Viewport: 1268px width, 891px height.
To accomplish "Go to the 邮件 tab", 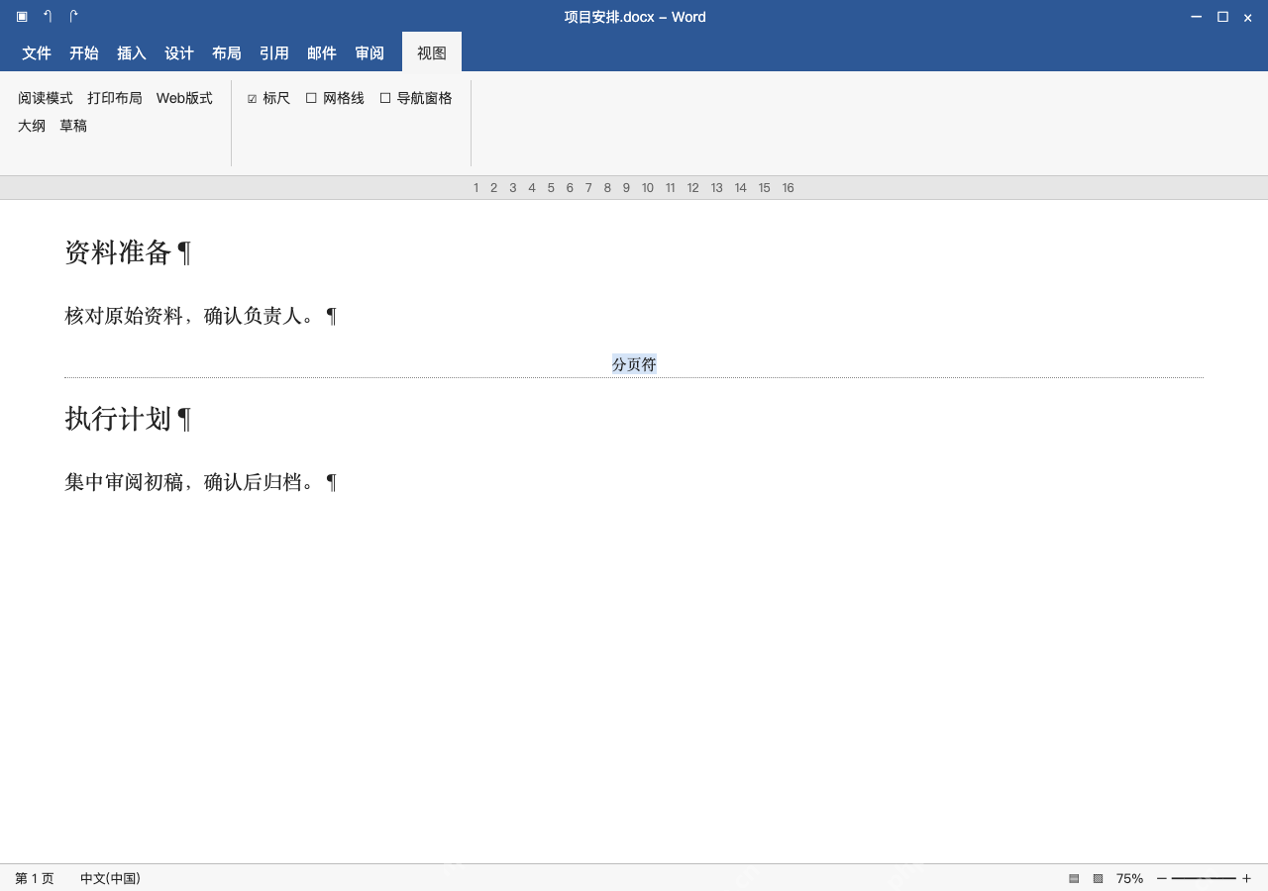I will [x=322, y=53].
